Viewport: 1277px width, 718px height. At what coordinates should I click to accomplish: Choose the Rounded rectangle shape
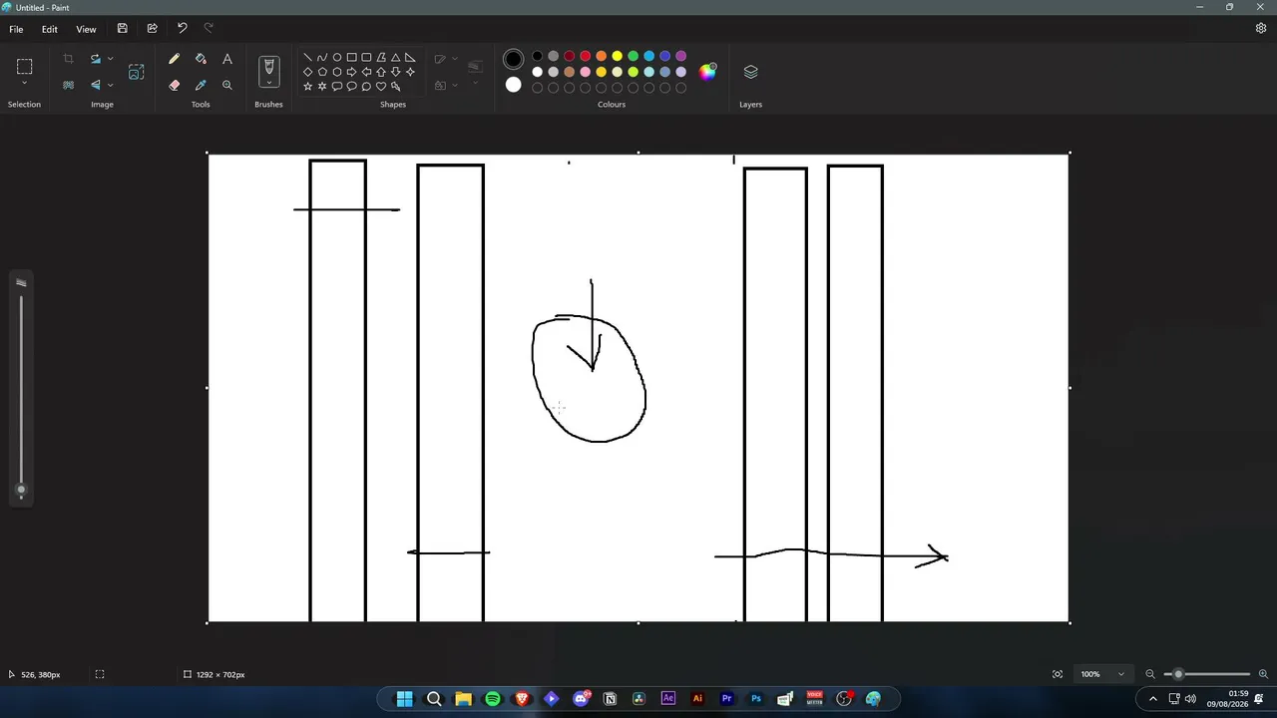coord(366,58)
